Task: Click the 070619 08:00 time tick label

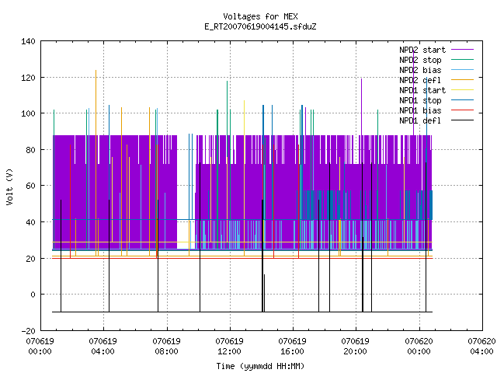Action: click(x=167, y=347)
